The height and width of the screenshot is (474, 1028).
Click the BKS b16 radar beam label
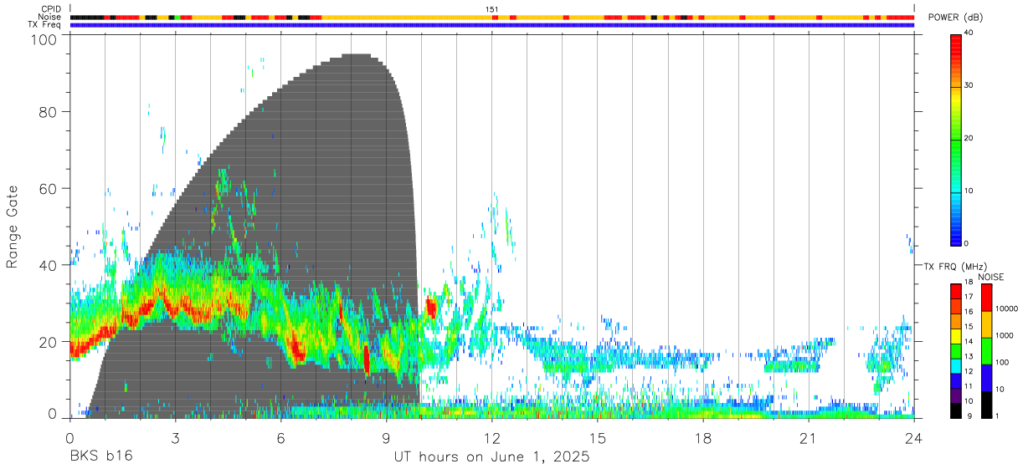coord(100,457)
